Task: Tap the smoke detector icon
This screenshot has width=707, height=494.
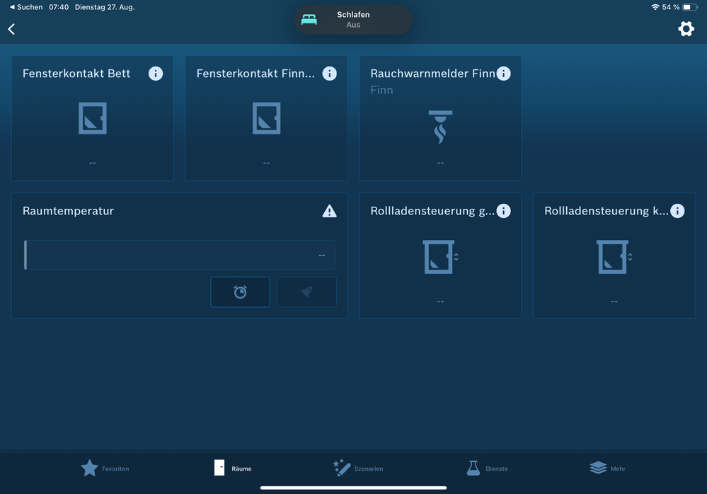Action: click(x=440, y=127)
